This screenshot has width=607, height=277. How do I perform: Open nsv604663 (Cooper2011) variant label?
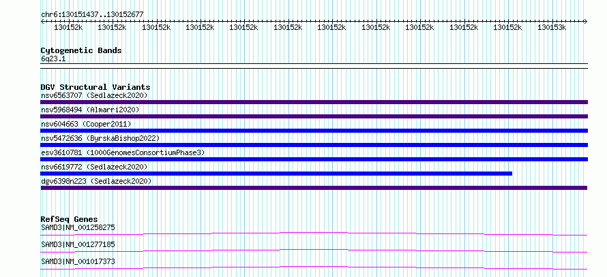tap(86, 124)
